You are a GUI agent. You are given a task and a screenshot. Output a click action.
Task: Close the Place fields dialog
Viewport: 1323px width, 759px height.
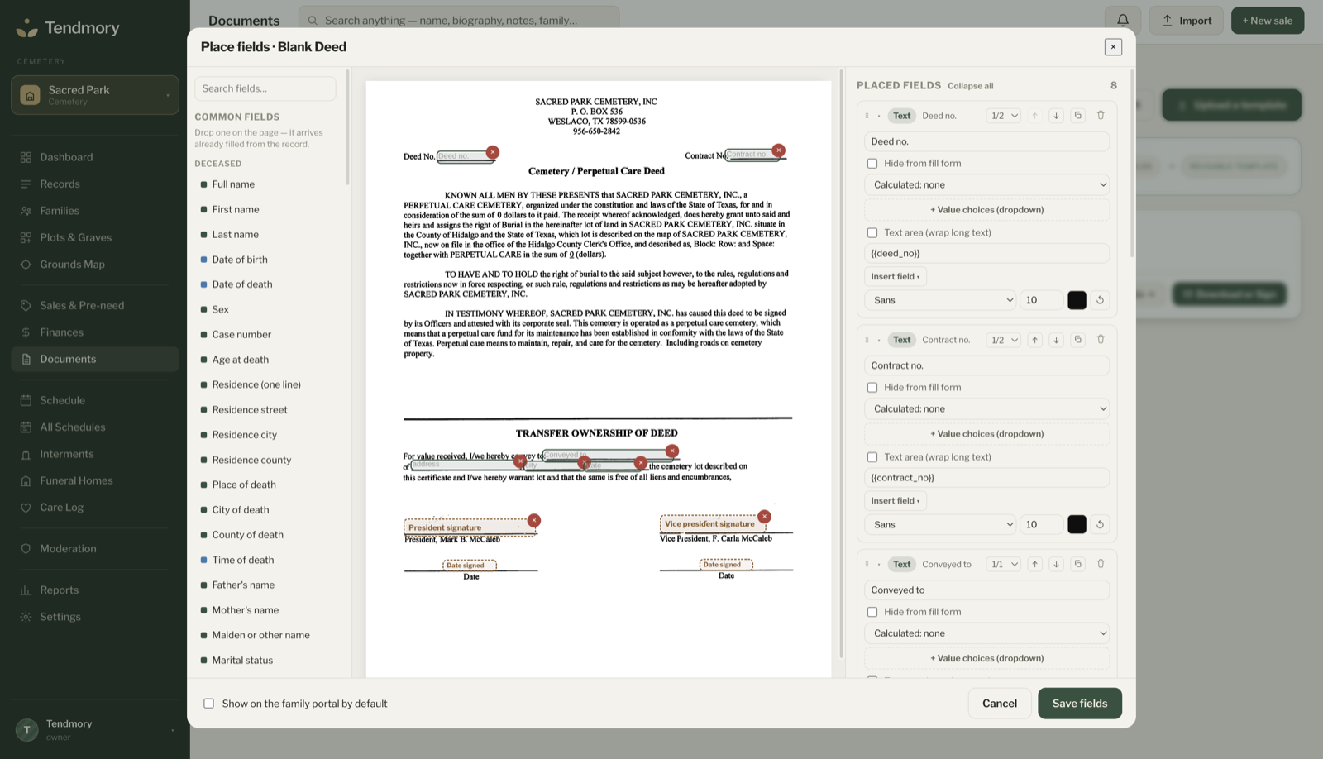tap(1113, 47)
